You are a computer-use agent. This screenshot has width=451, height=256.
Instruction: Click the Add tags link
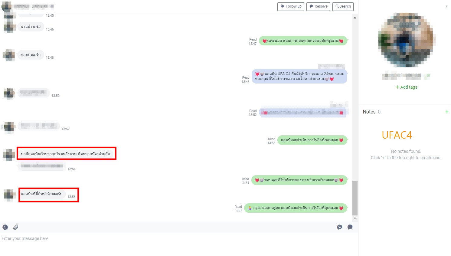406,87
